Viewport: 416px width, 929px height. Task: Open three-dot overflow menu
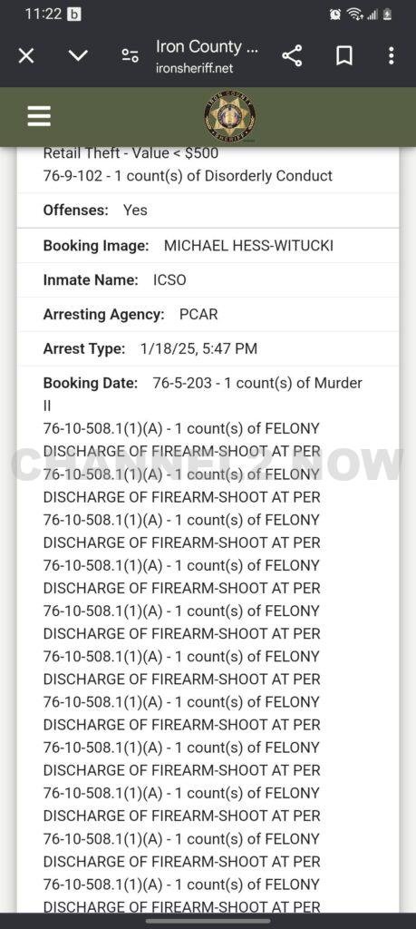pos(391,55)
